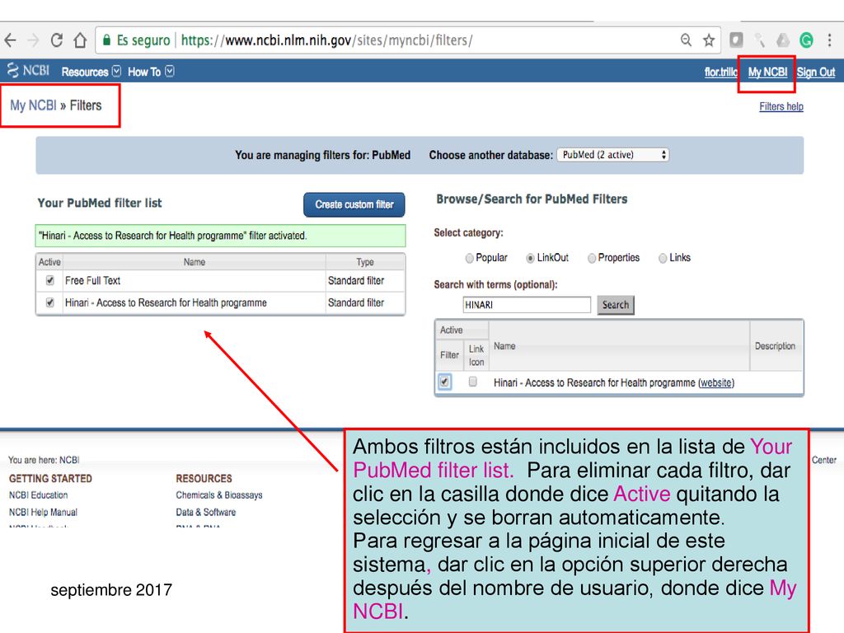The height and width of the screenshot is (633, 844).
Task: Reload the page with the refresh icon
Action: pos(57,40)
